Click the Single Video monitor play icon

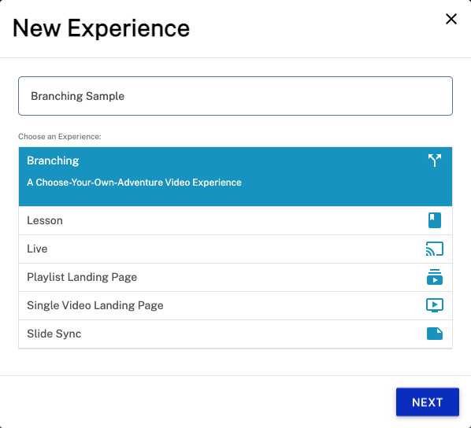(434, 305)
